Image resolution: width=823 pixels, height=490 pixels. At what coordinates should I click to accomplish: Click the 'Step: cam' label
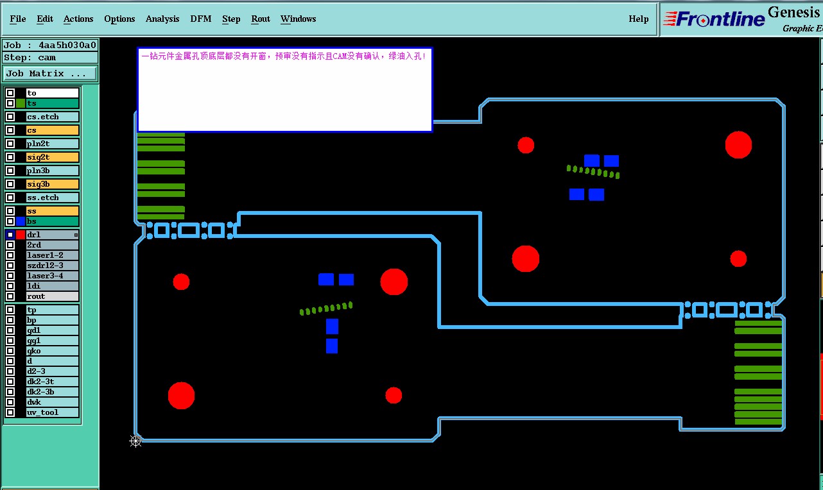(x=50, y=57)
